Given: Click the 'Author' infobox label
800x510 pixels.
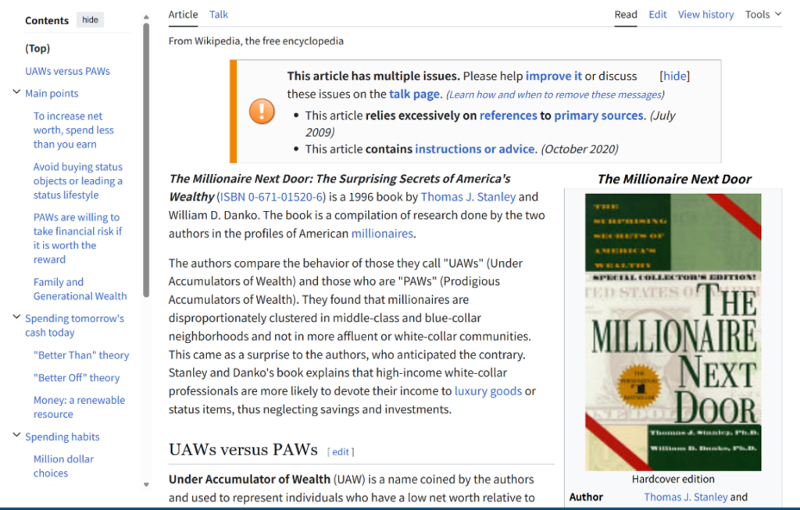Looking at the screenshot, I should pos(586,497).
